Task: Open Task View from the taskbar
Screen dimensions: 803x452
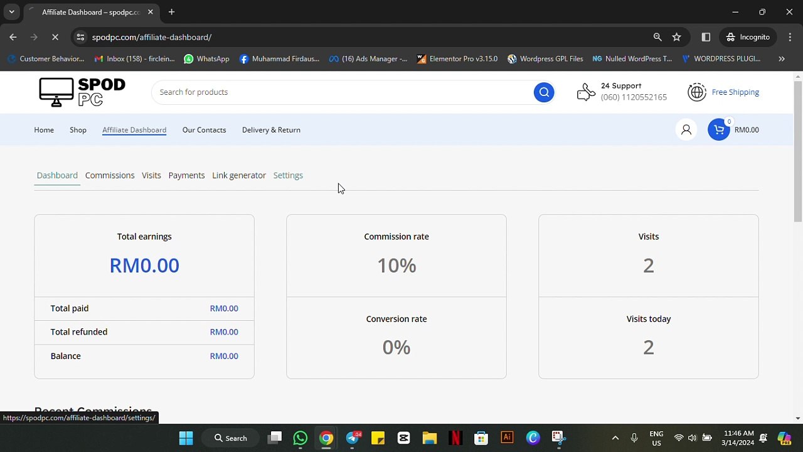Action: pos(274,438)
